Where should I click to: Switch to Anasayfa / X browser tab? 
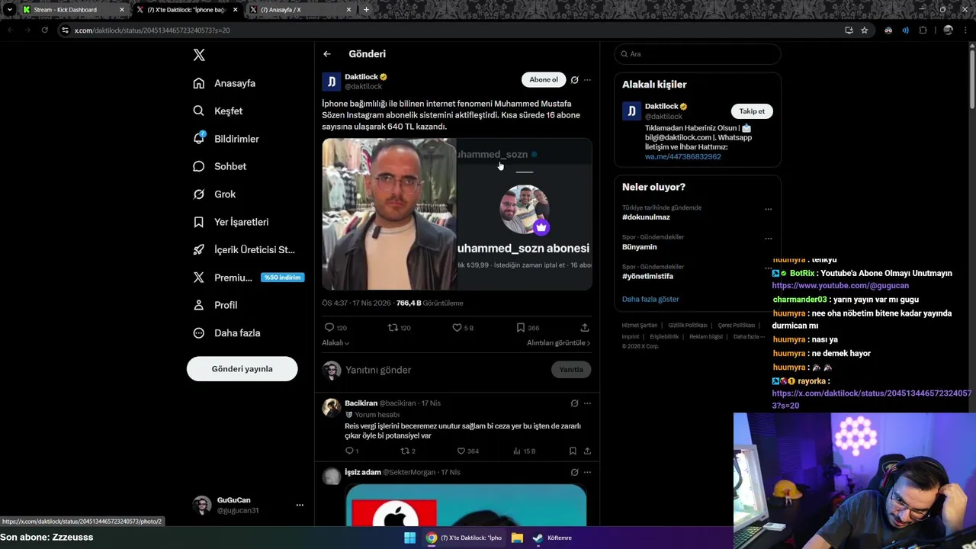click(300, 10)
